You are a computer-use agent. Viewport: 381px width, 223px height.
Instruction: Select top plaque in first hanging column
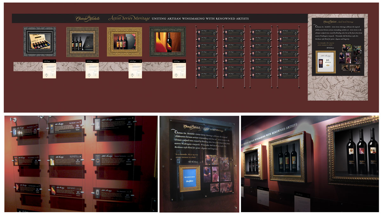[206, 32]
